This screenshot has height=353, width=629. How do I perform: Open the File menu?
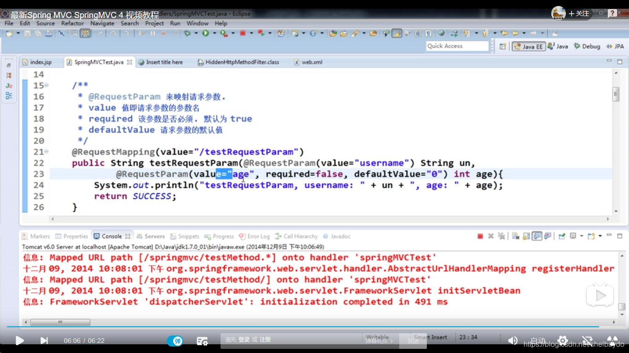9,23
